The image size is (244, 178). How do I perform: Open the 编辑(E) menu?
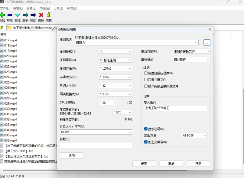18,8
